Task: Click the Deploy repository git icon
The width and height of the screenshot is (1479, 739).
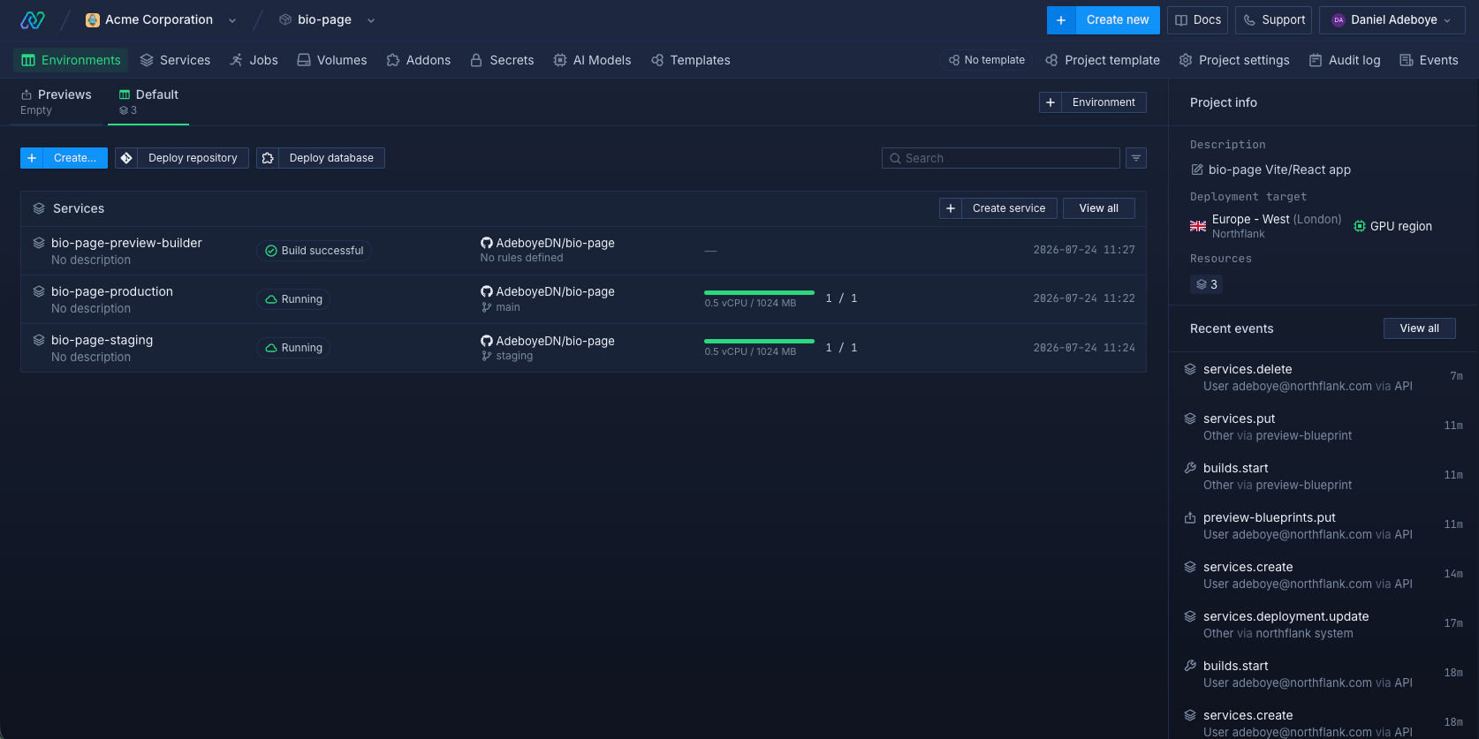Action: 126,158
